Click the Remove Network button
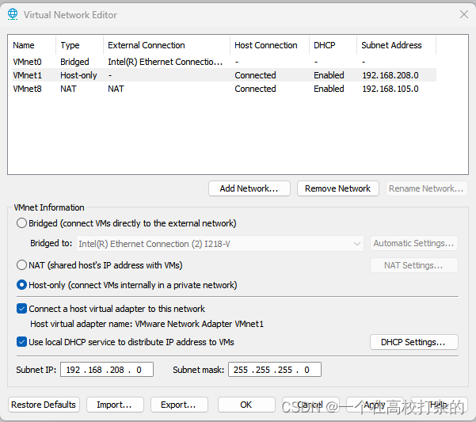The image size is (476, 422). point(338,188)
